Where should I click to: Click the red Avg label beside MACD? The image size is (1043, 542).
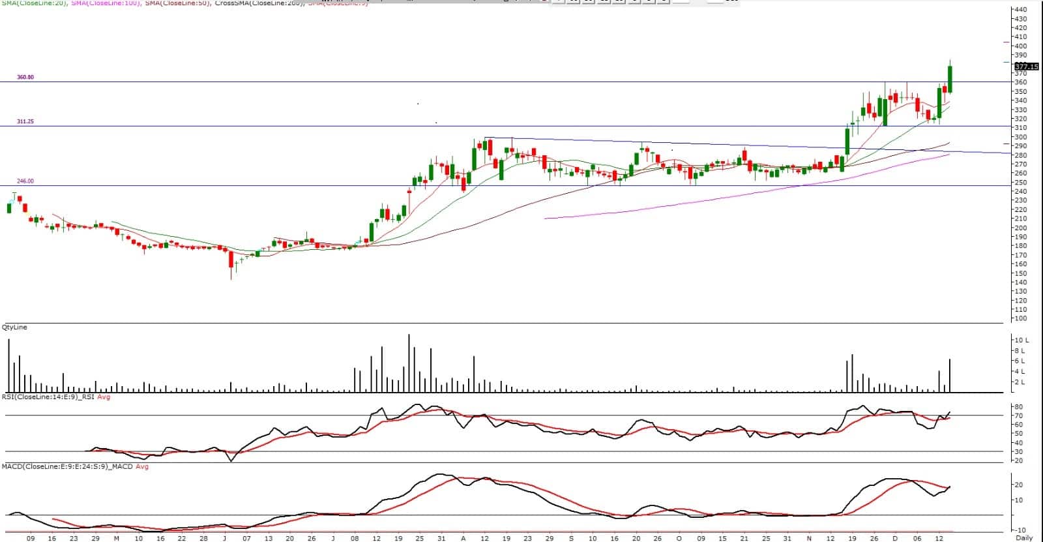[x=141, y=466]
